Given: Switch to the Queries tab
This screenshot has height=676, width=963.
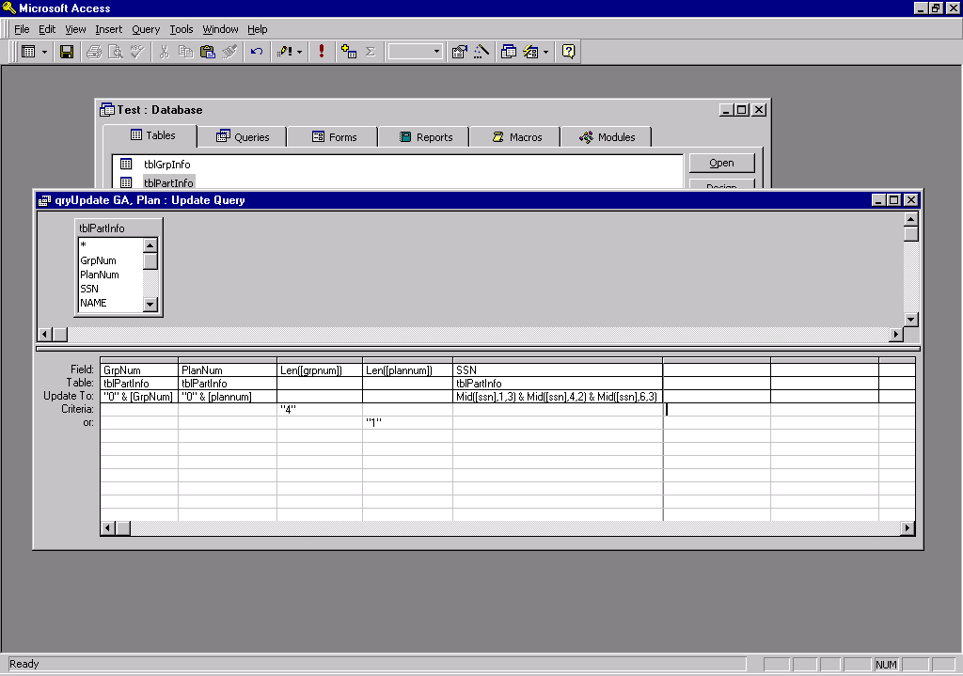Looking at the screenshot, I should click(x=243, y=137).
